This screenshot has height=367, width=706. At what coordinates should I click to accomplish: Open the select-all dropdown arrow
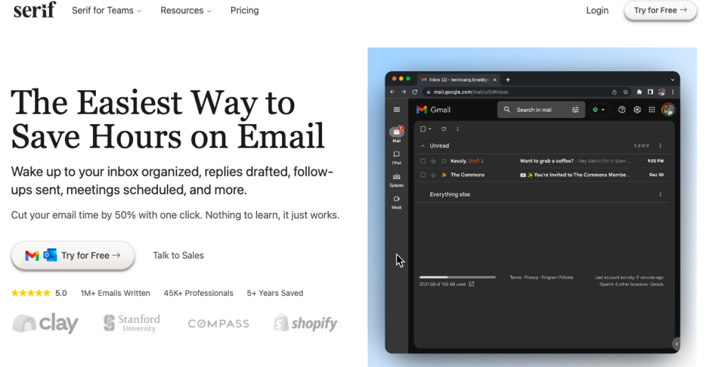(x=430, y=129)
